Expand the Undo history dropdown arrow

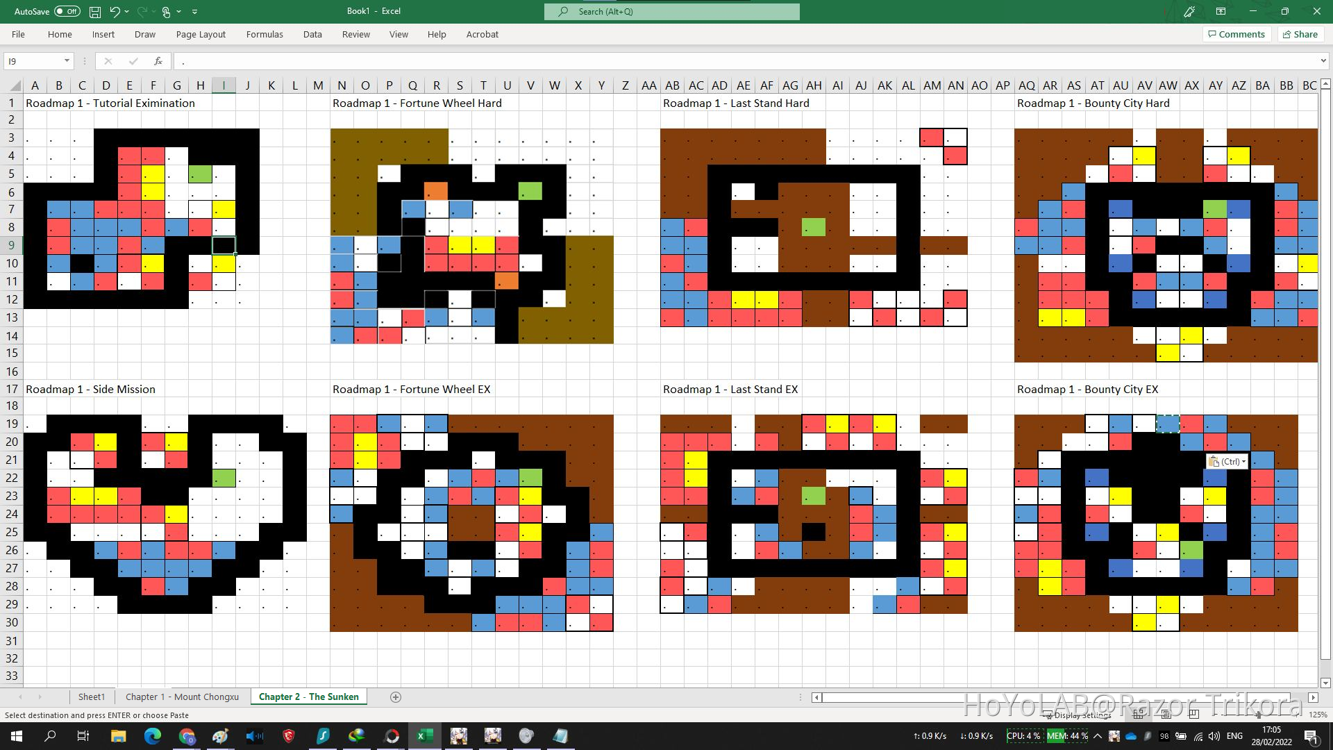(x=127, y=11)
